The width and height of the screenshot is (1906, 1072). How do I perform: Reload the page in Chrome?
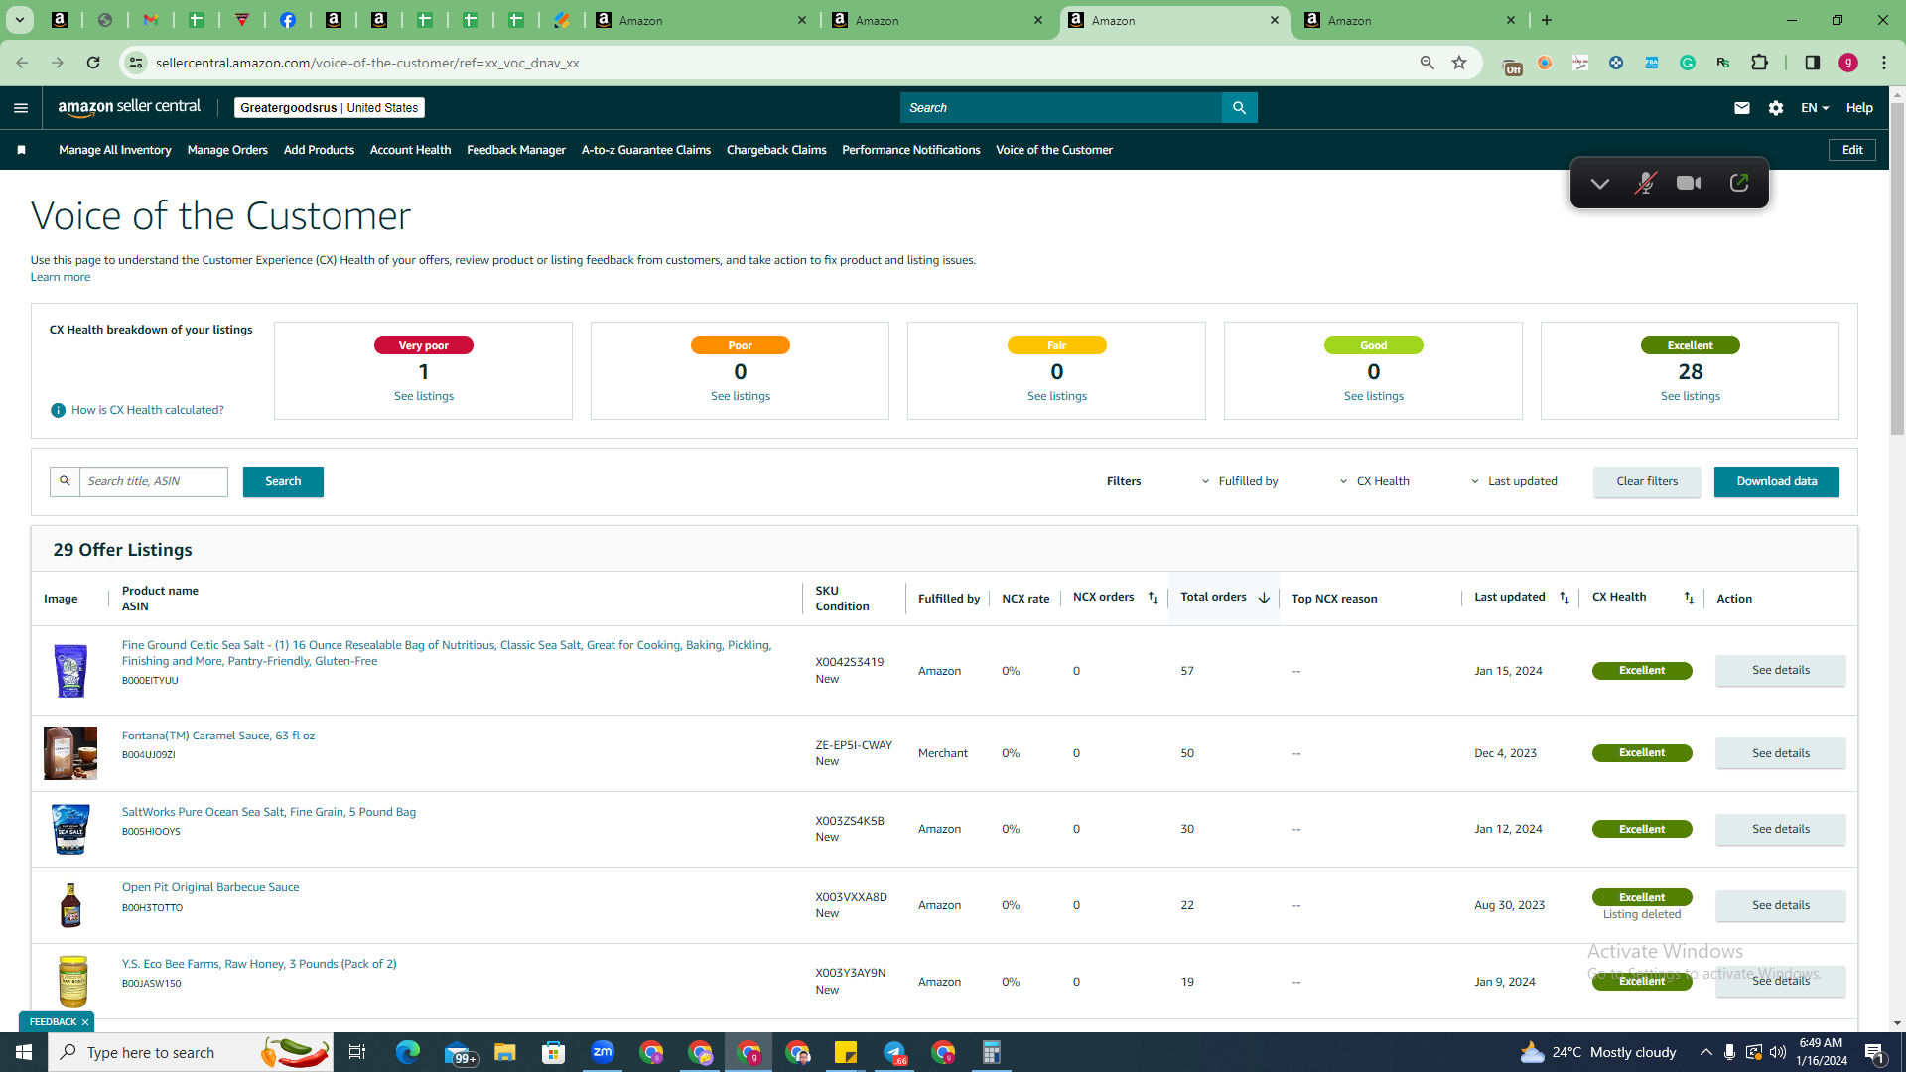point(93,63)
